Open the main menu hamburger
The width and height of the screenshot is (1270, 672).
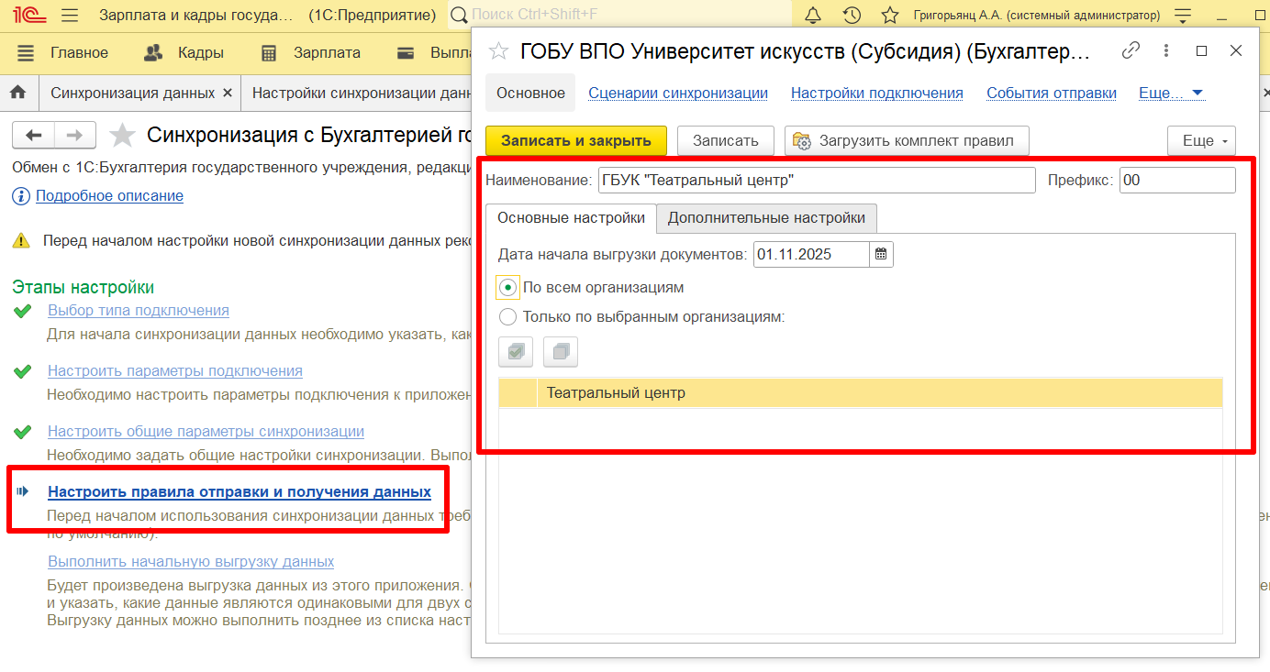point(70,16)
